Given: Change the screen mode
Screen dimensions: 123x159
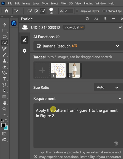Looking at the screenshot, I should (x=4, y=140).
